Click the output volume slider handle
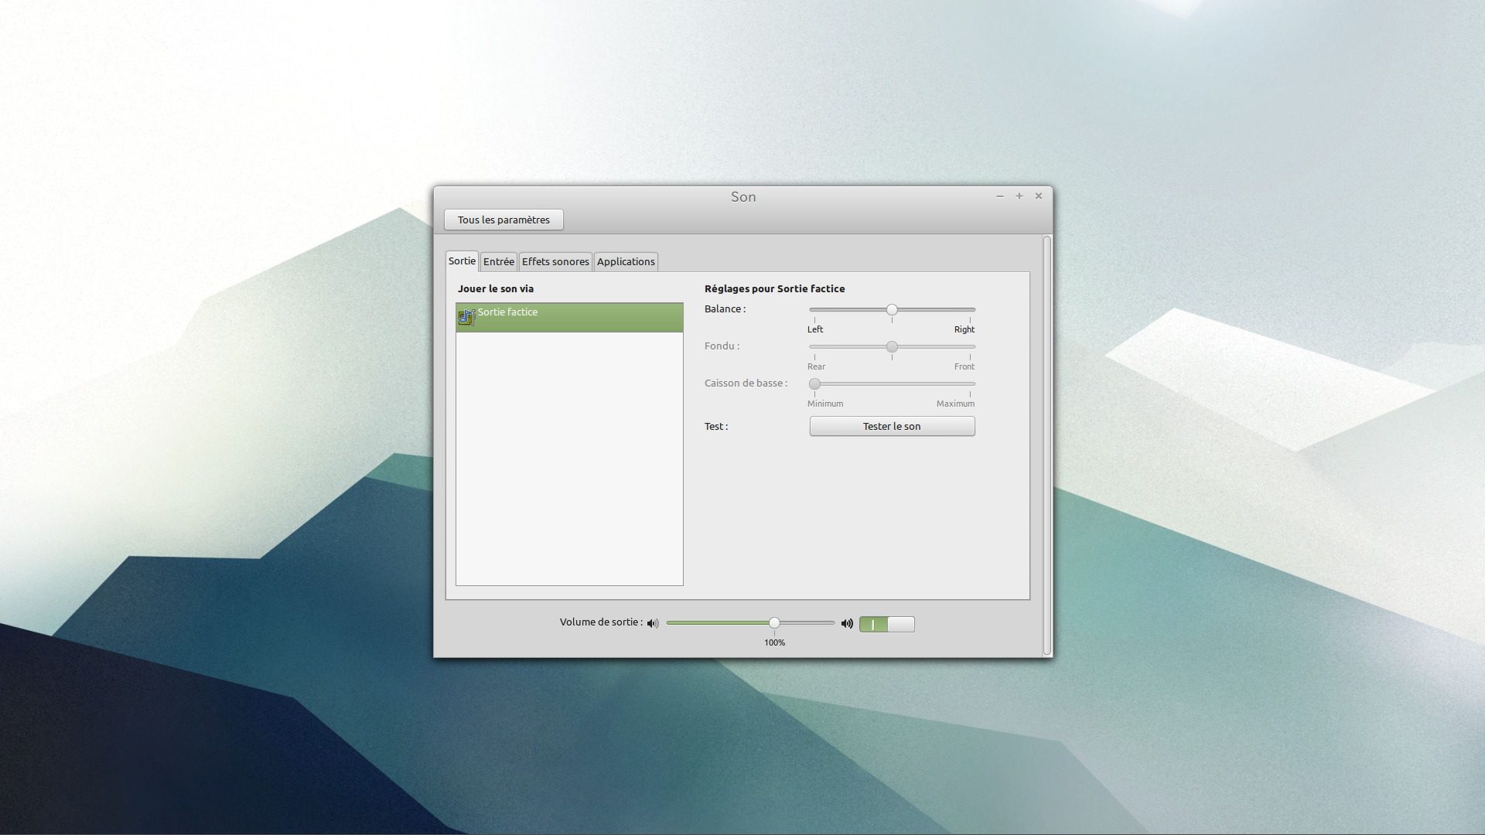The width and height of the screenshot is (1485, 835). pos(774,622)
